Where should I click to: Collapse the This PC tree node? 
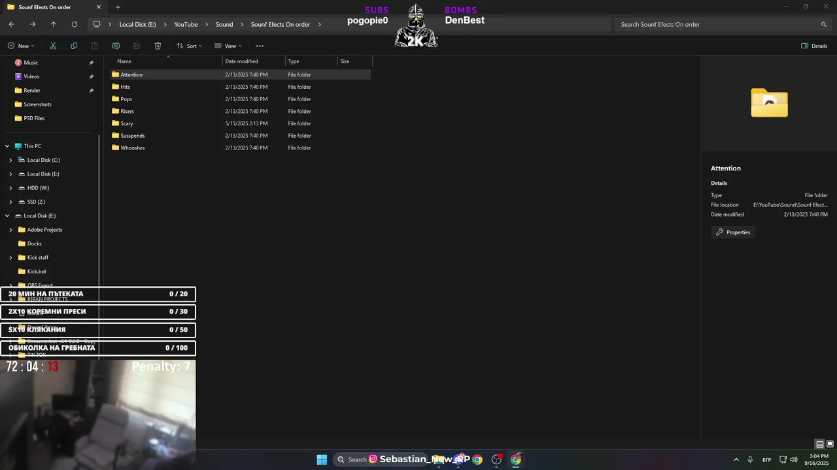point(7,146)
